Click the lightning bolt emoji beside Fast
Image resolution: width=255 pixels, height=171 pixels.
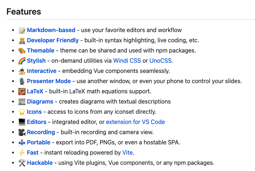tap(22, 153)
